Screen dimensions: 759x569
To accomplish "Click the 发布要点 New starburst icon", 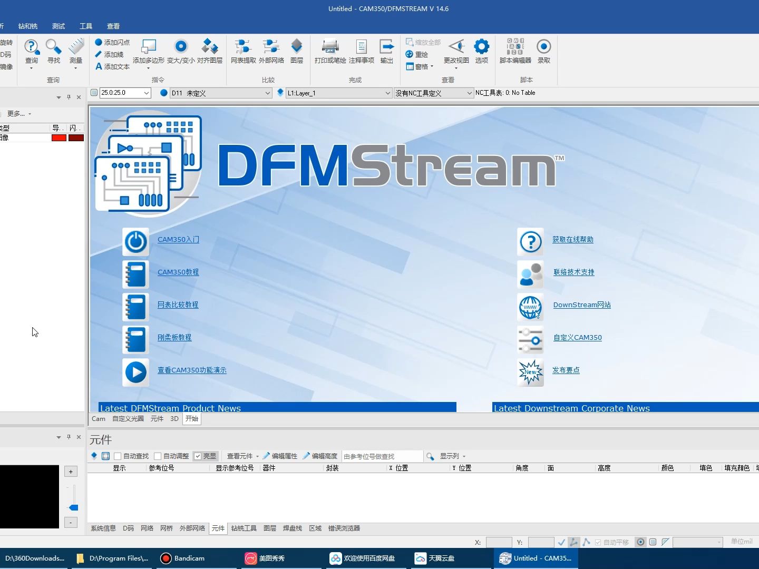I will tap(531, 372).
